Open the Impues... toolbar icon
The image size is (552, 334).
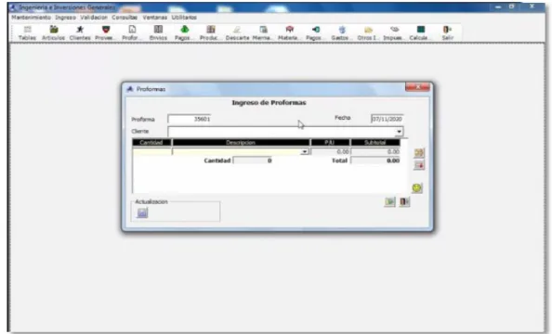tap(394, 33)
